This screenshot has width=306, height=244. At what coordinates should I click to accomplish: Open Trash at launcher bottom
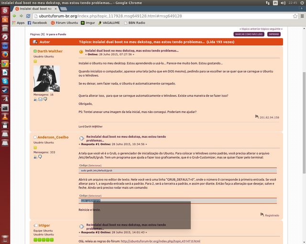(5, 239)
